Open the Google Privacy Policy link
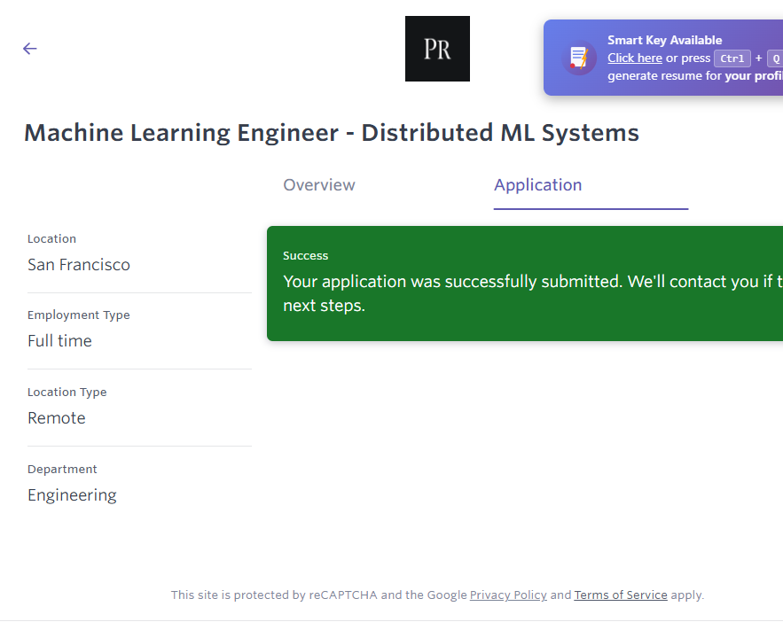The width and height of the screenshot is (783, 622). coord(508,595)
